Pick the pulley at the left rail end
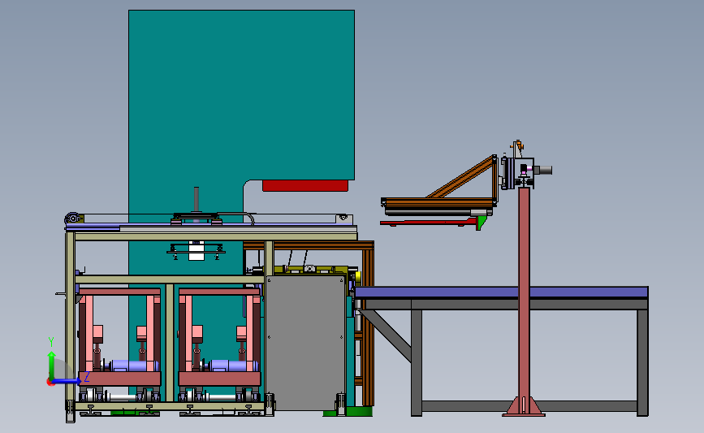Viewport: 704px width, 433px height. click(73, 219)
